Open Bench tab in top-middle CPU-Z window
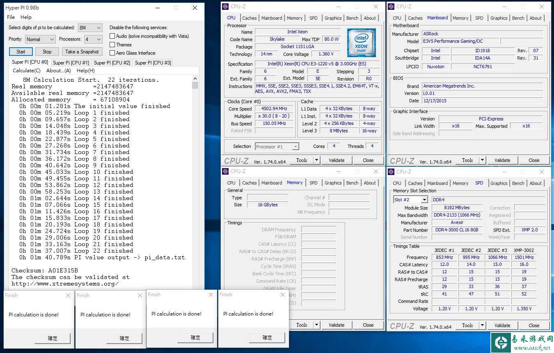 click(352, 18)
